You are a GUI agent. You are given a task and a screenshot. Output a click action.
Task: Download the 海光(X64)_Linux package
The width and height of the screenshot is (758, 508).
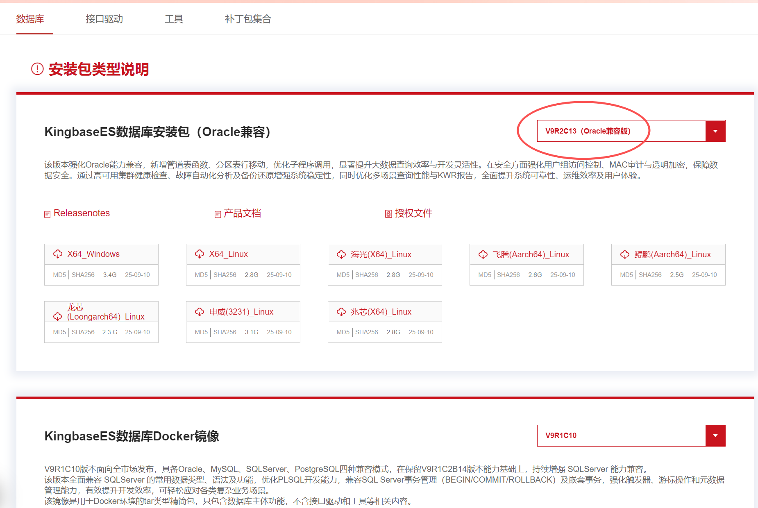pyautogui.click(x=381, y=254)
